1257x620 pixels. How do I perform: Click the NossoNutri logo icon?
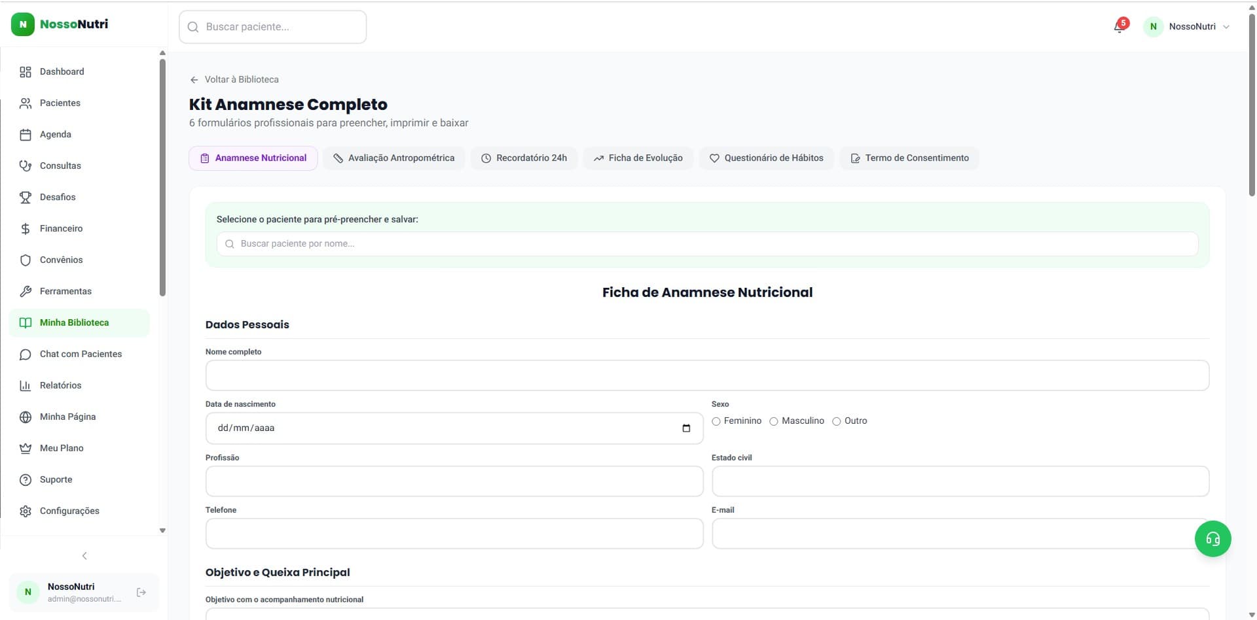23,24
